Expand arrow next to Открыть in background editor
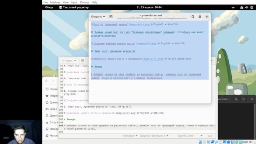 (75, 60)
